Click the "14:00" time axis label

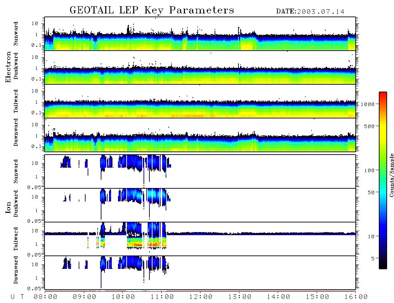coord(278,297)
